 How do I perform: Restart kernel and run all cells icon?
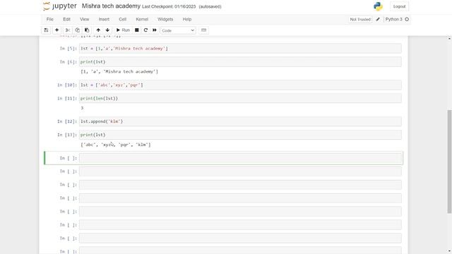pos(155,30)
